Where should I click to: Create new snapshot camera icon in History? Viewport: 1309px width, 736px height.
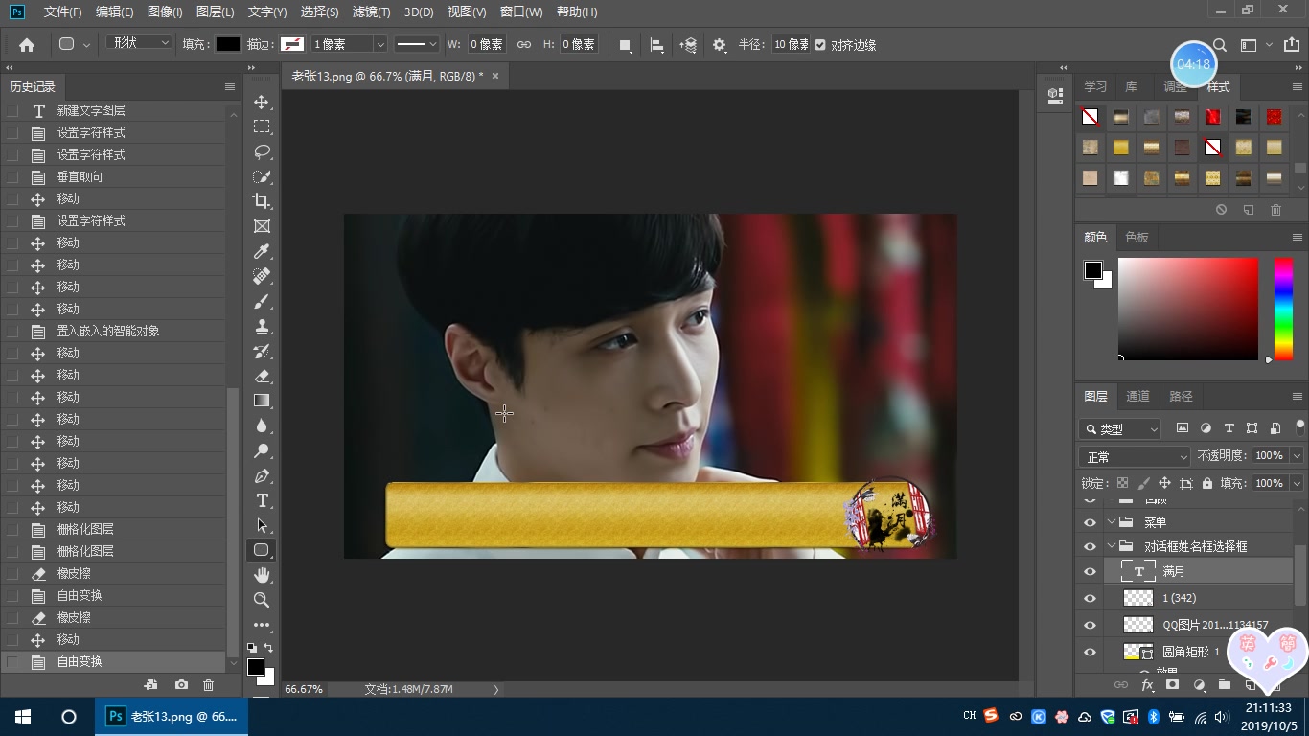click(x=181, y=685)
